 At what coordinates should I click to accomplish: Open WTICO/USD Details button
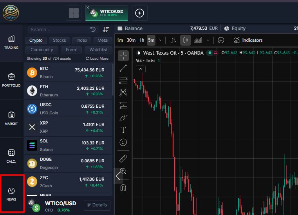click(97, 205)
